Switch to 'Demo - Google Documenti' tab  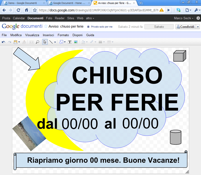tap(24, 3)
